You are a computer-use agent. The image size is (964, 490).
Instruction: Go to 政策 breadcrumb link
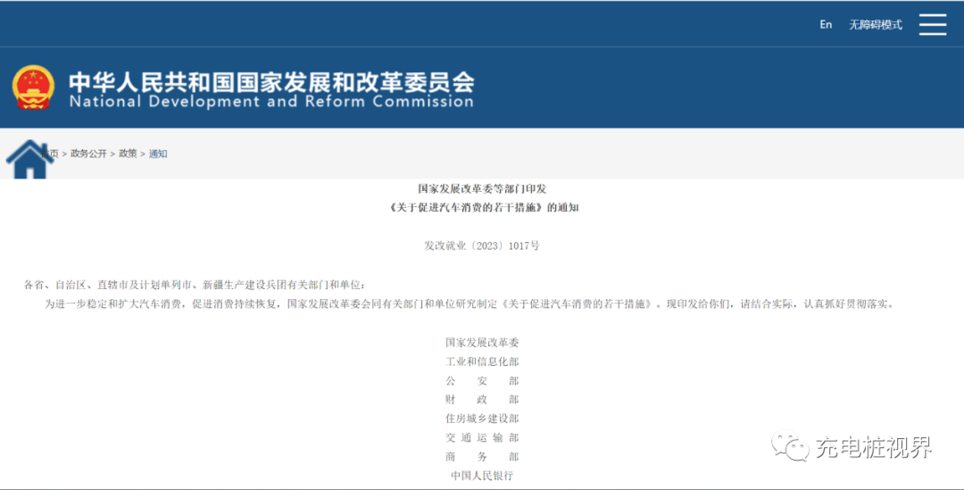tap(128, 154)
